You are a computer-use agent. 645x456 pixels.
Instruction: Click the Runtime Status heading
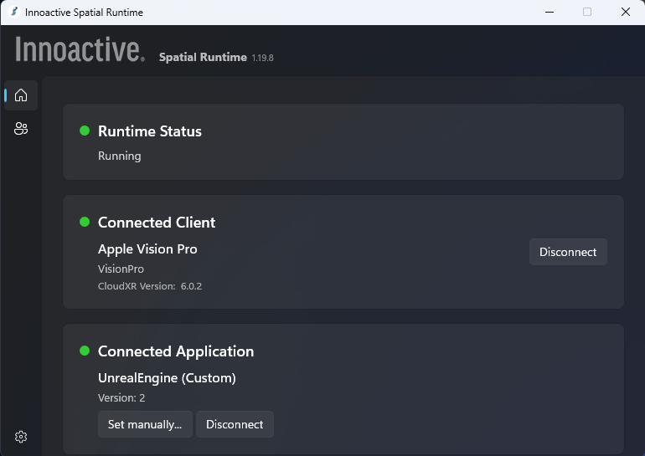click(150, 131)
